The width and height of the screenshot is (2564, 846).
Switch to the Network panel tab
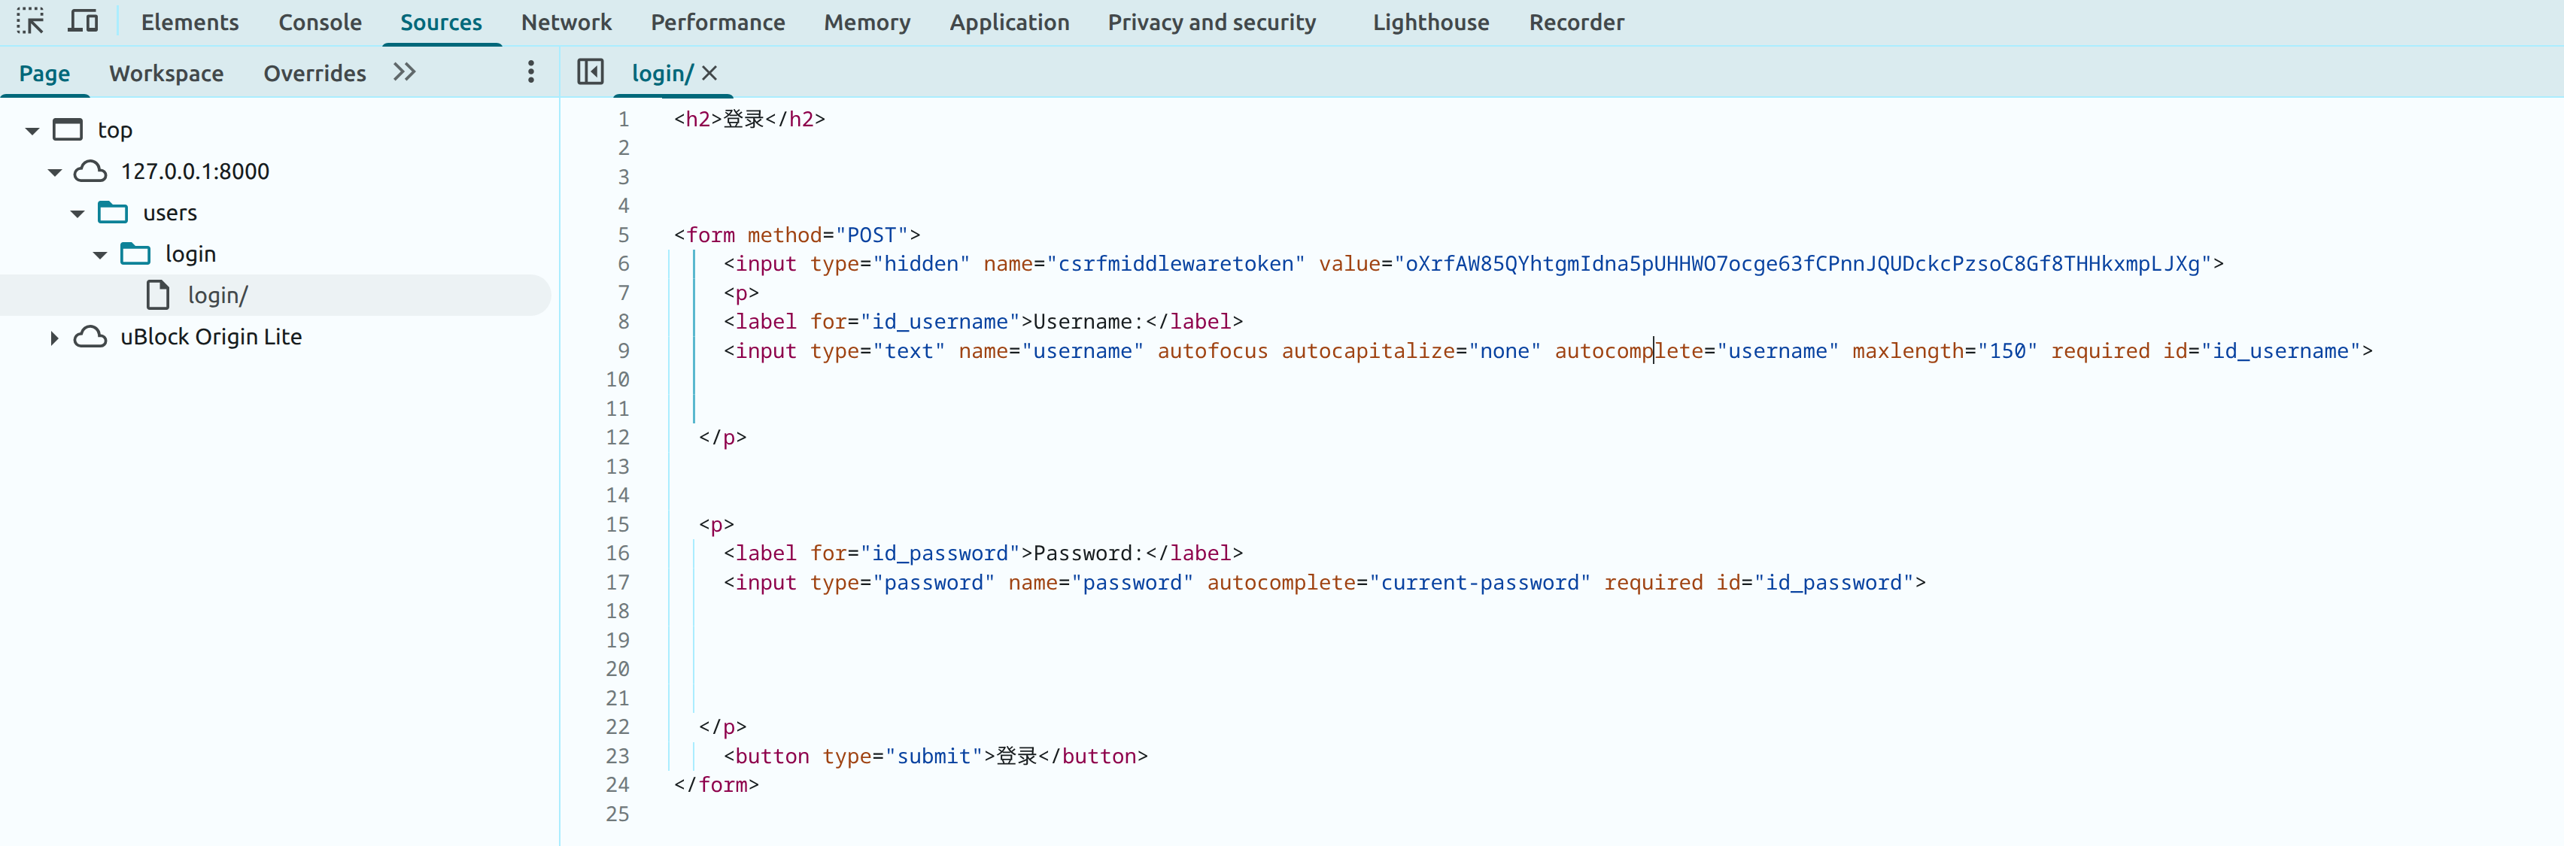pos(565,22)
